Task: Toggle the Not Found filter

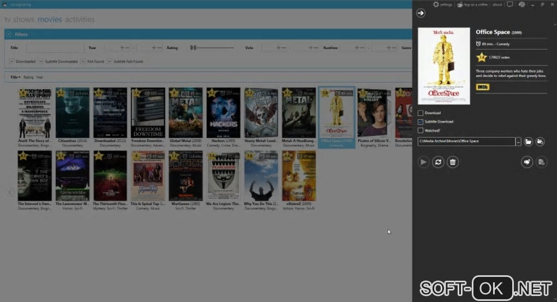Action: (83, 62)
